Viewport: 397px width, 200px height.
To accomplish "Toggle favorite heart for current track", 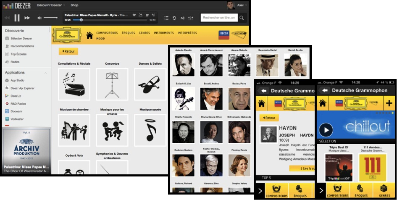I will point(134,15).
